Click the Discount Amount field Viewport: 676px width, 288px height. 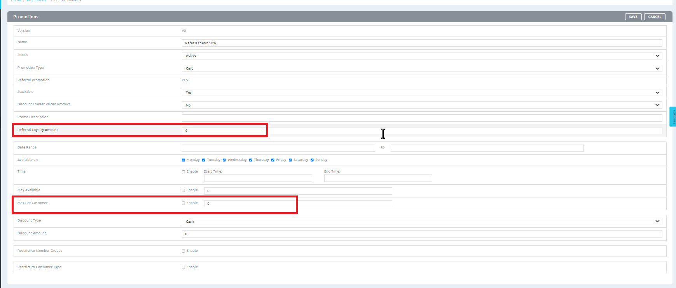(421, 234)
